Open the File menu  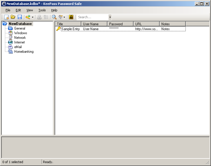(x=8, y=10)
